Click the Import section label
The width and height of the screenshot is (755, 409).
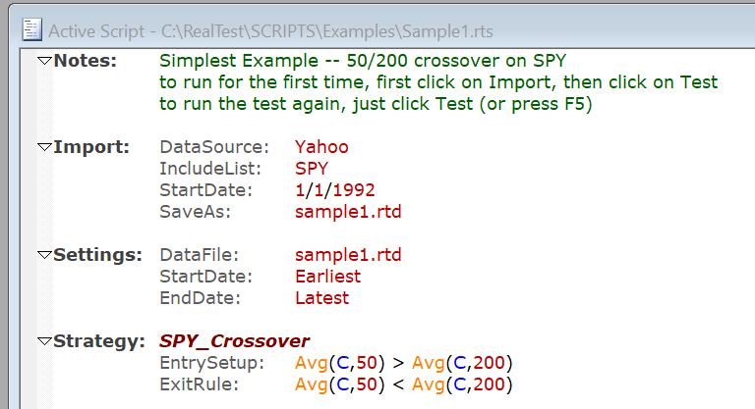pos(91,147)
